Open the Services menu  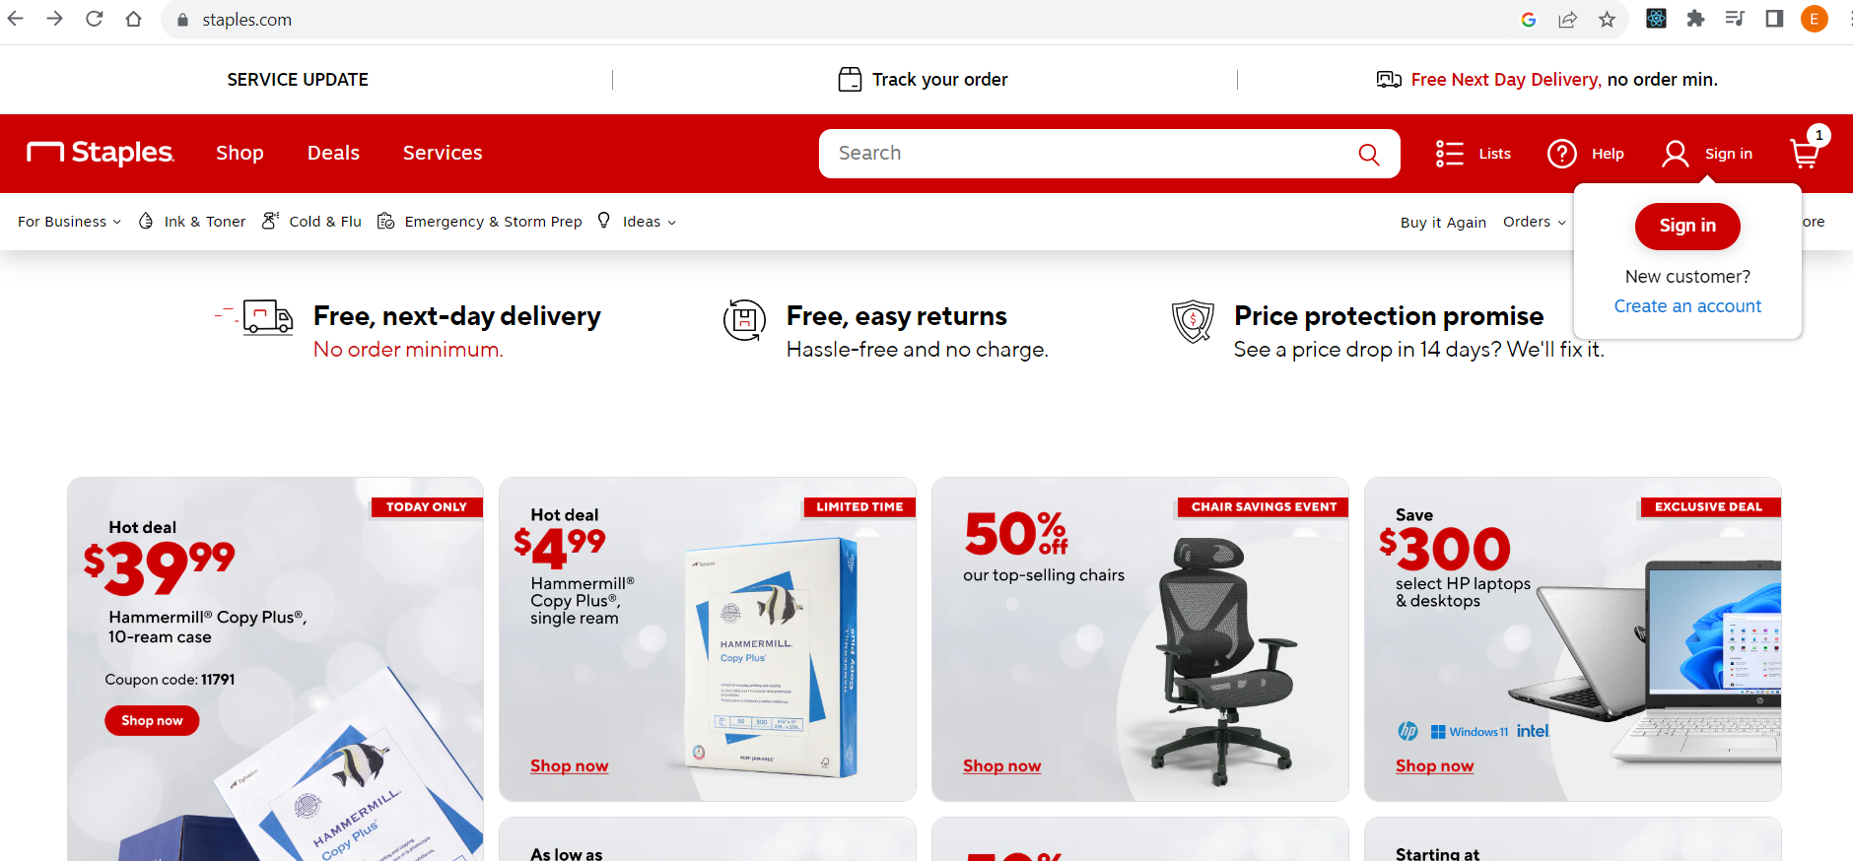tap(443, 153)
